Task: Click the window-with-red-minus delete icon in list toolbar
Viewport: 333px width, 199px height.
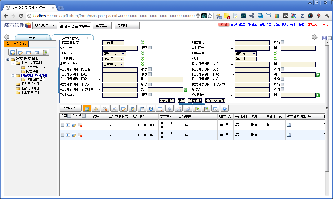Action: (160, 108)
